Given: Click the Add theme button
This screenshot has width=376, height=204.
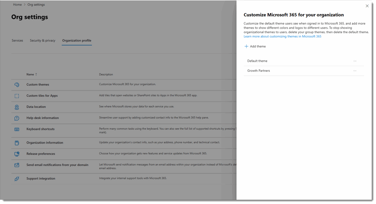Looking at the screenshot, I should click(255, 46).
